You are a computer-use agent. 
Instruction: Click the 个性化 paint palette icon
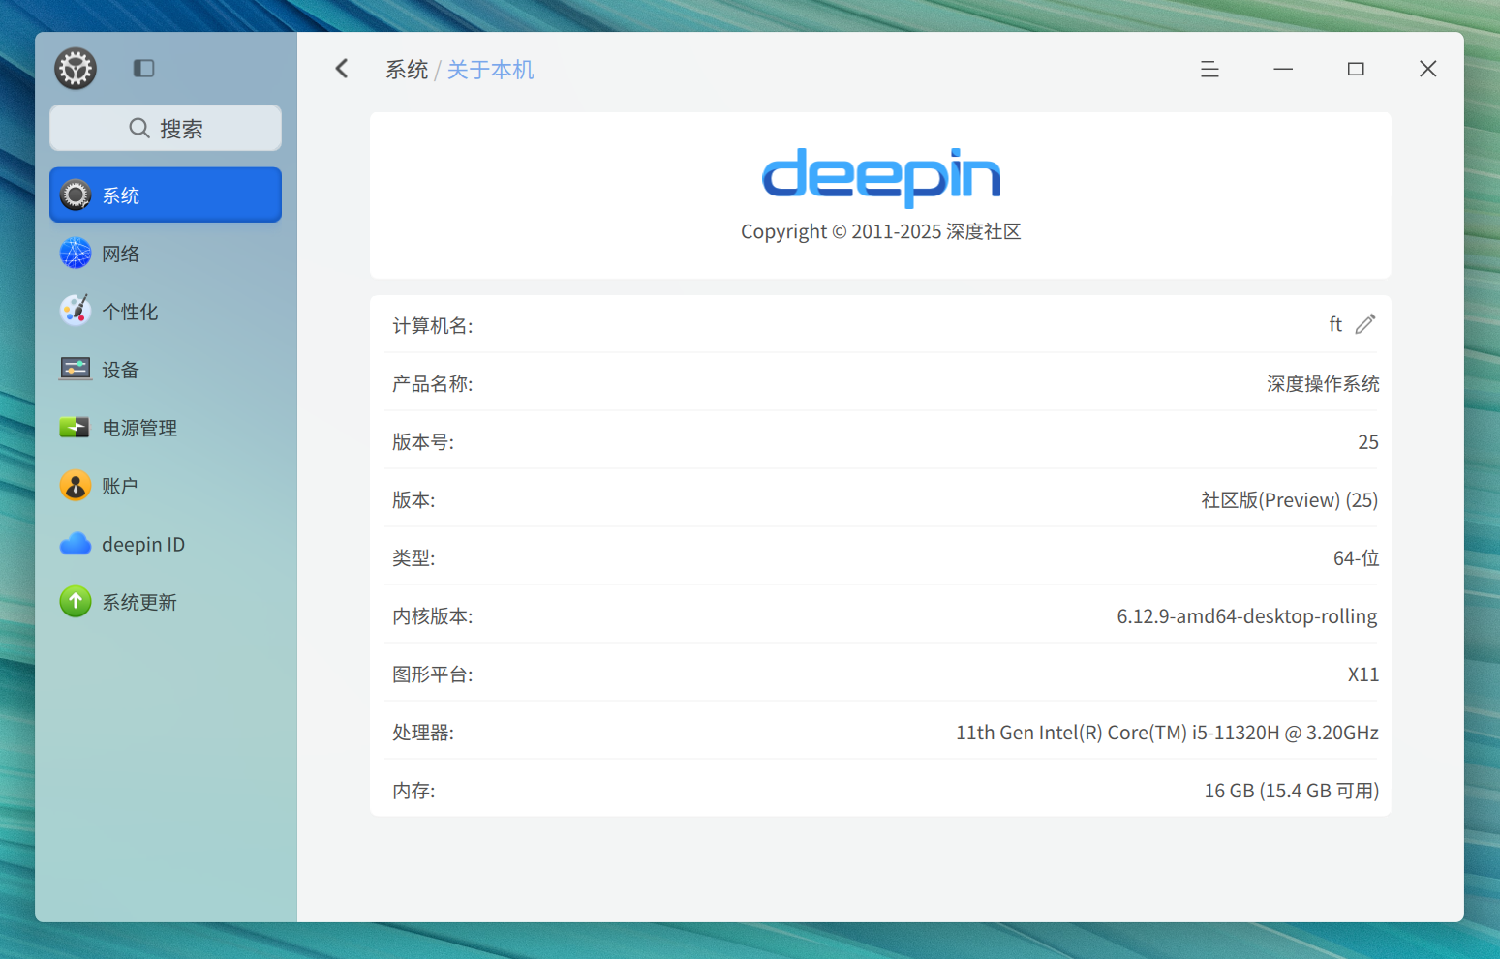[x=76, y=311]
